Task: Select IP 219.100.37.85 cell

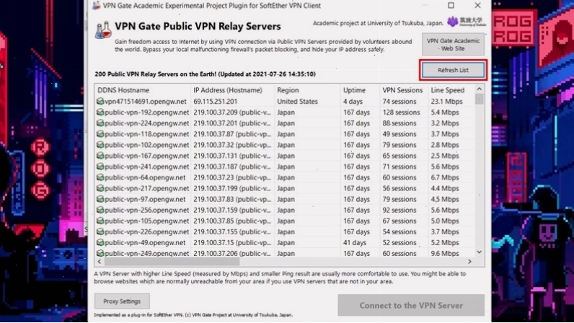Action: point(232,221)
